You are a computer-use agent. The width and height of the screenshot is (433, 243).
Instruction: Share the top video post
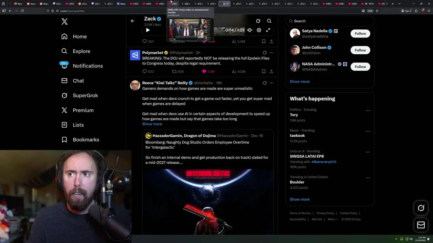(x=271, y=42)
